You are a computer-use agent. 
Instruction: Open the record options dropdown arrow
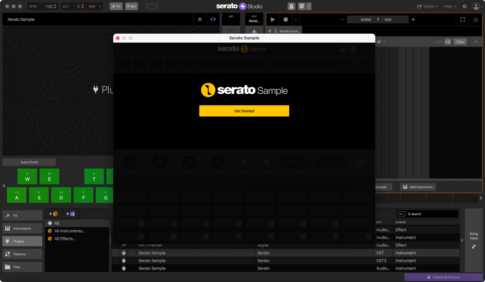pos(295,19)
